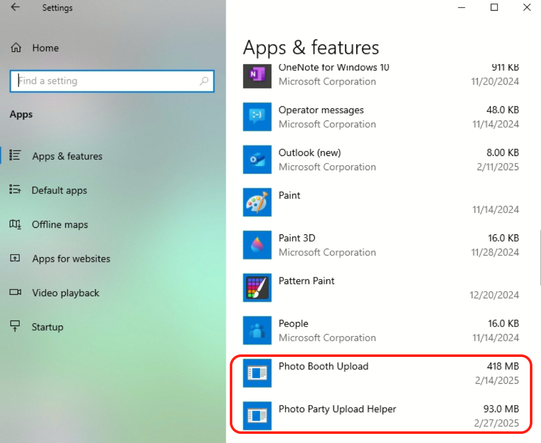Screen dimensions: 541x443
Task: Click the 418 MB size value
Action: coord(503,366)
